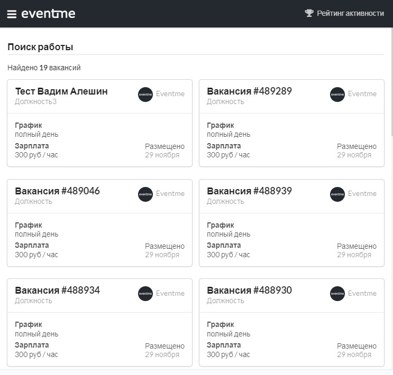Open the hamburger navigation menu
The image size is (393, 375).
click(12, 14)
